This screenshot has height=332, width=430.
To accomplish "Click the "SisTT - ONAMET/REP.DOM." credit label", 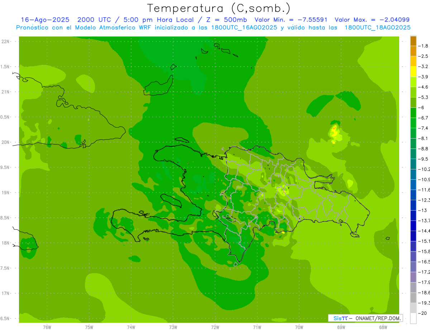I will pyautogui.click(x=365, y=318).
